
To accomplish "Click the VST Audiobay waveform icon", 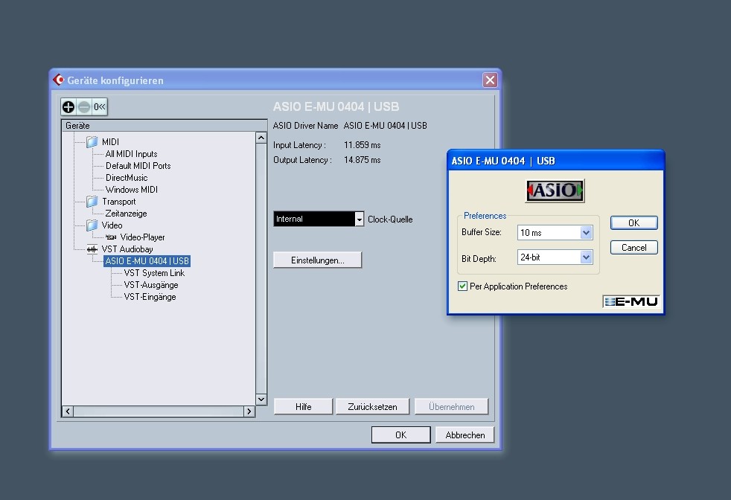I will click(x=92, y=249).
